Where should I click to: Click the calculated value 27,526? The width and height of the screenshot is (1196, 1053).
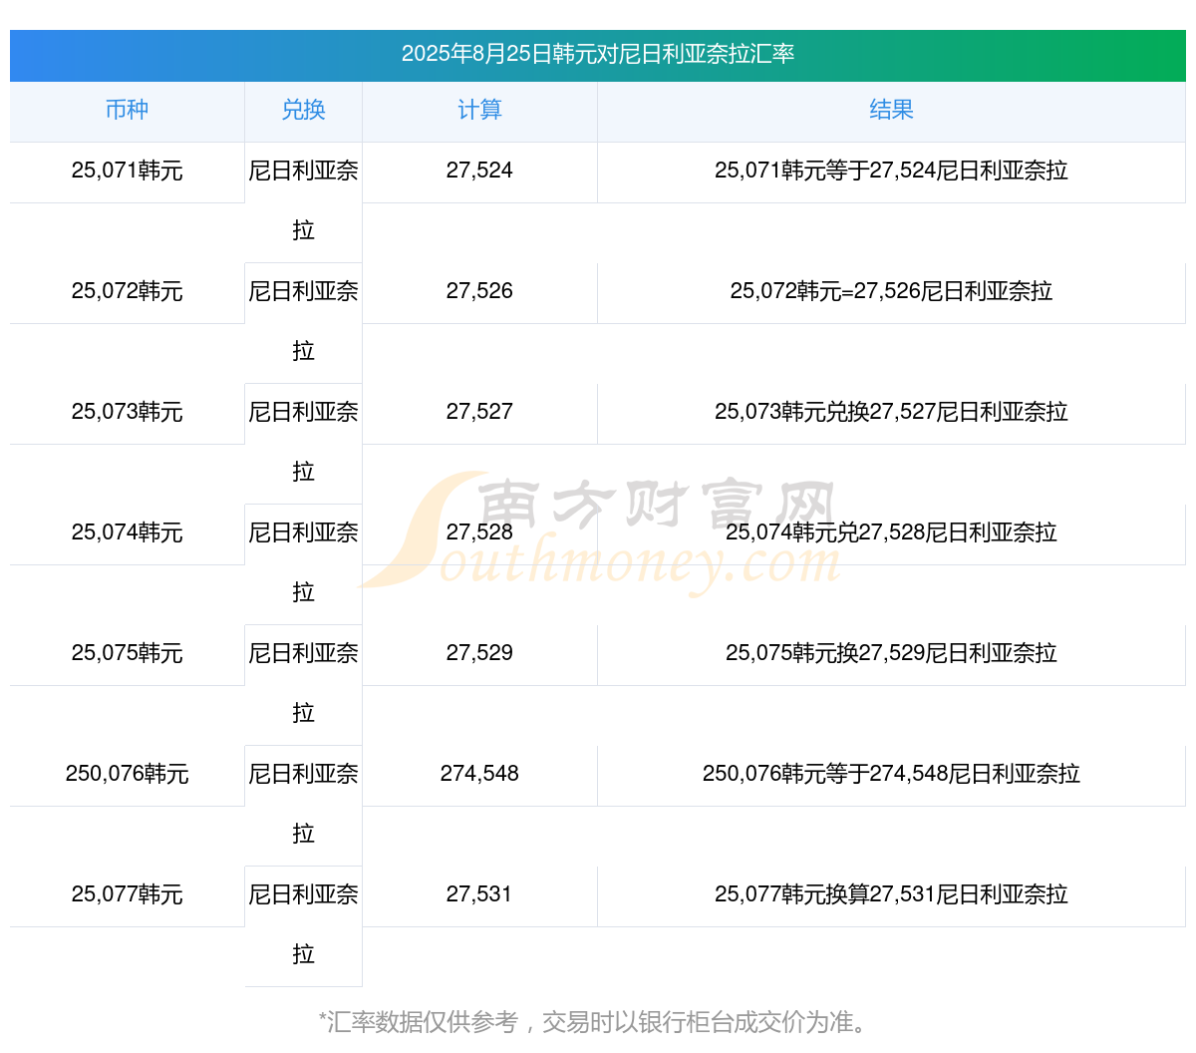click(479, 291)
